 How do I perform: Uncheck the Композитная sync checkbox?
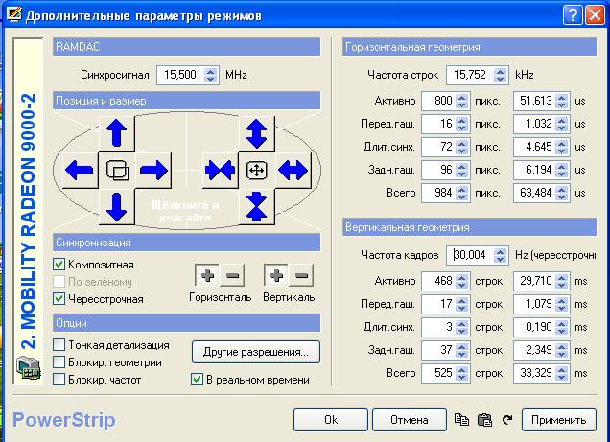[x=59, y=265]
